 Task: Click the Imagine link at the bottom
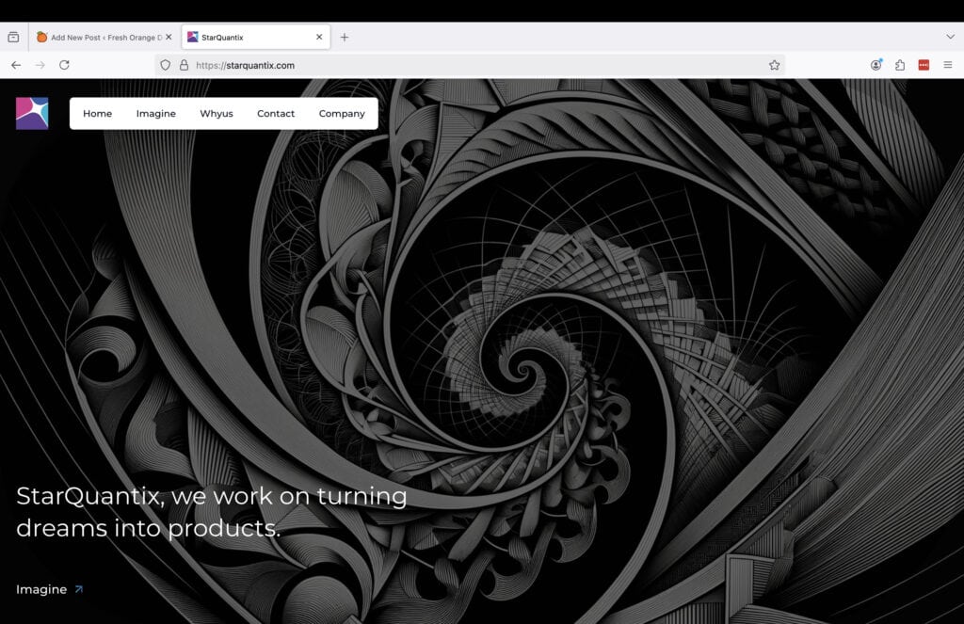(x=42, y=588)
